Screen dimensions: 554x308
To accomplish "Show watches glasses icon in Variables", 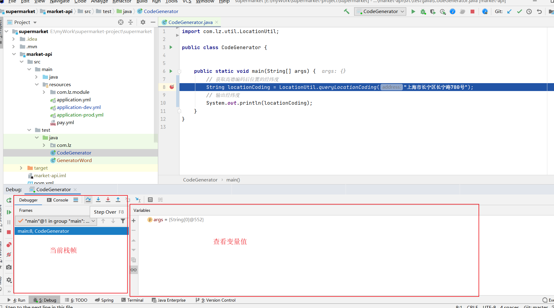I will (x=134, y=270).
